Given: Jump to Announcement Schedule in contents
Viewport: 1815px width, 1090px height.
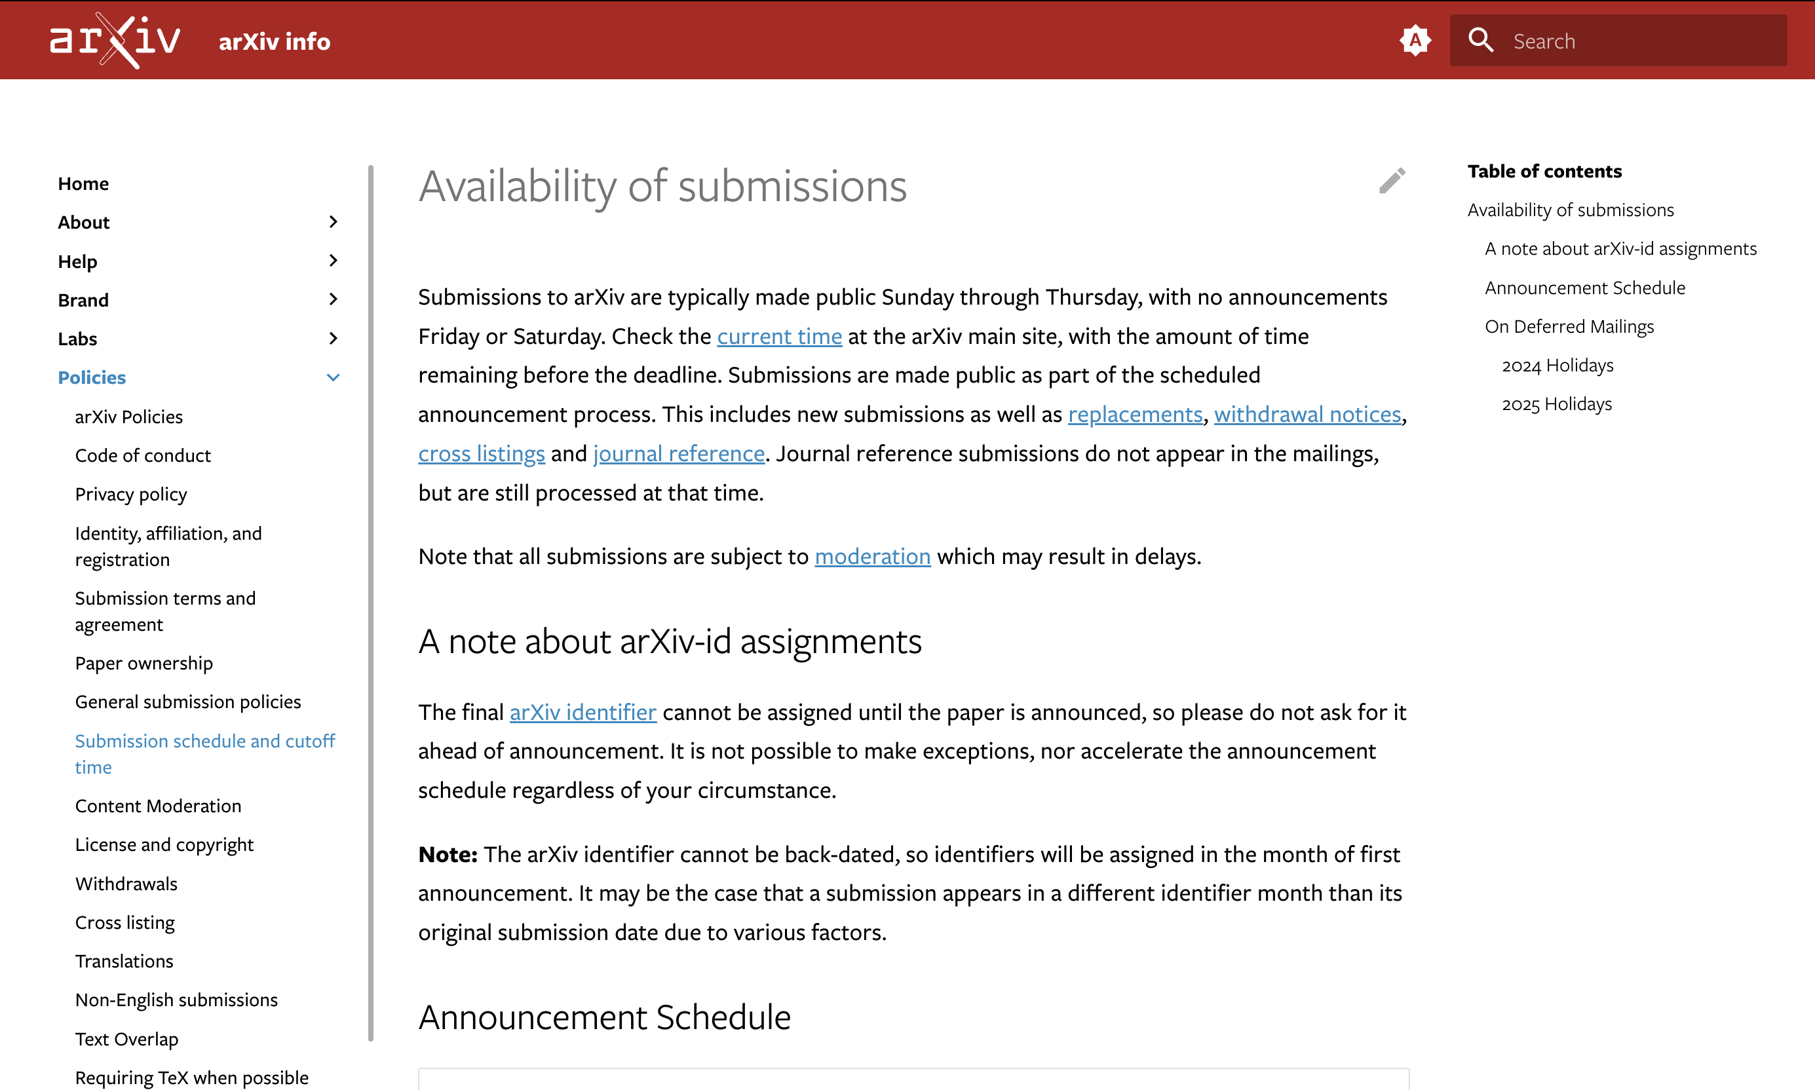Looking at the screenshot, I should pos(1585,288).
